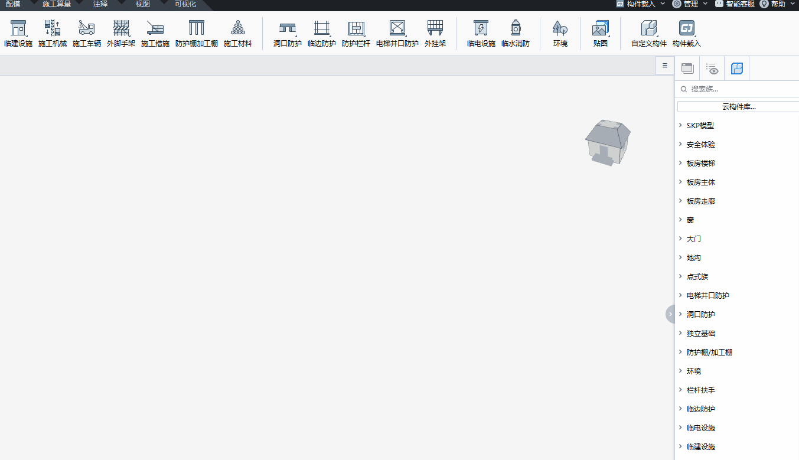Click the house view cube
Screen dimensions: 799x460
(x=608, y=142)
